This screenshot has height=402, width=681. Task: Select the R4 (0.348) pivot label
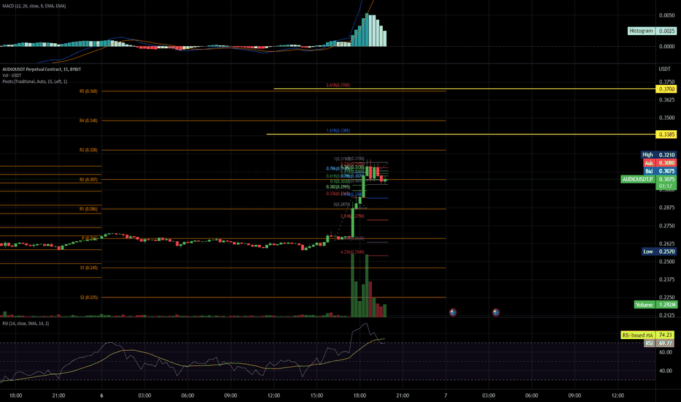pos(88,121)
